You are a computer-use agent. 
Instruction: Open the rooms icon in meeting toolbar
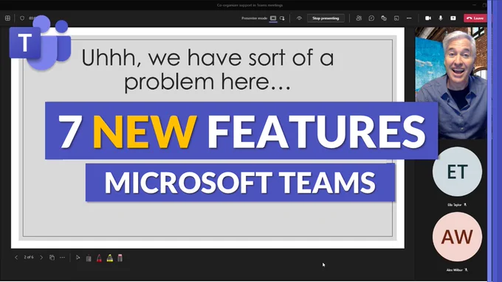396,18
